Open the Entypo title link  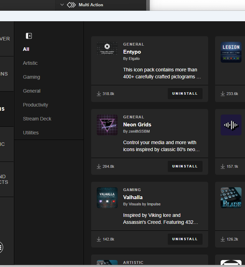[132, 52]
